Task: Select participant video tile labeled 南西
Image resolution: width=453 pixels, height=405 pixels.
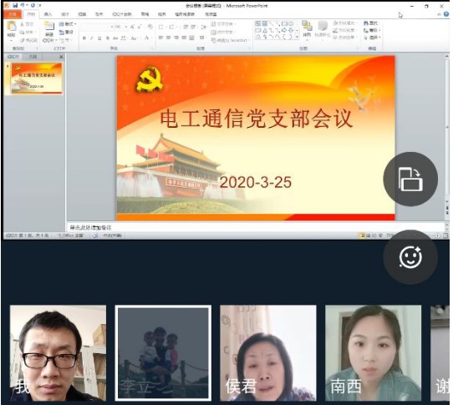Action: click(373, 353)
